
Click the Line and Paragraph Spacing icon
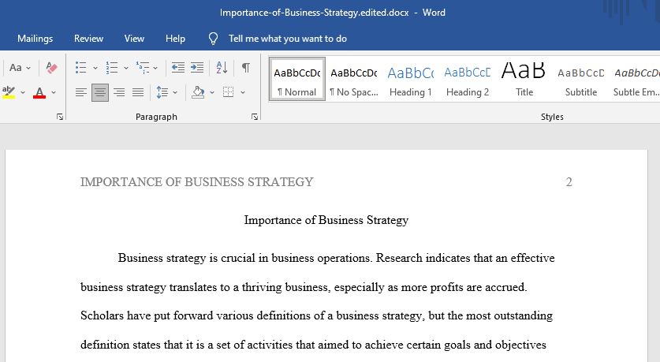tap(162, 92)
